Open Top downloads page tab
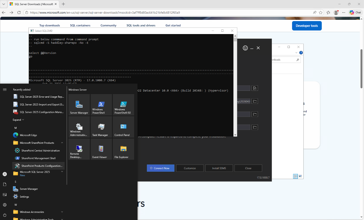This screenshot has height=220, width=364. pos(50,25)
